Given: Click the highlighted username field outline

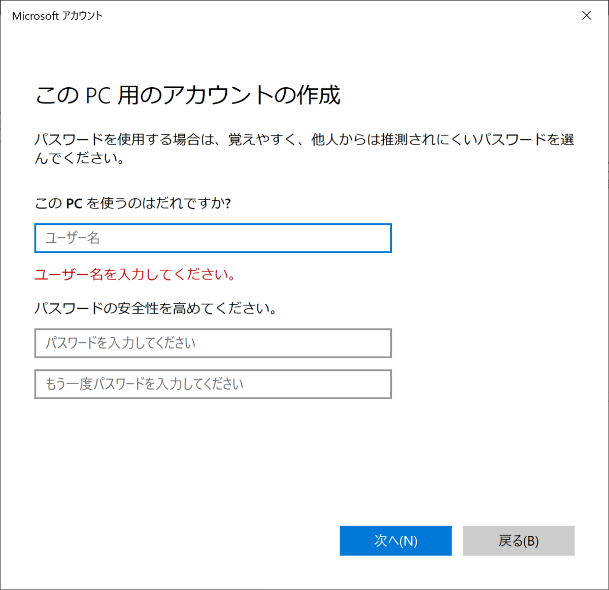Looking at the screenshot, I should click(x=213, y=251).
